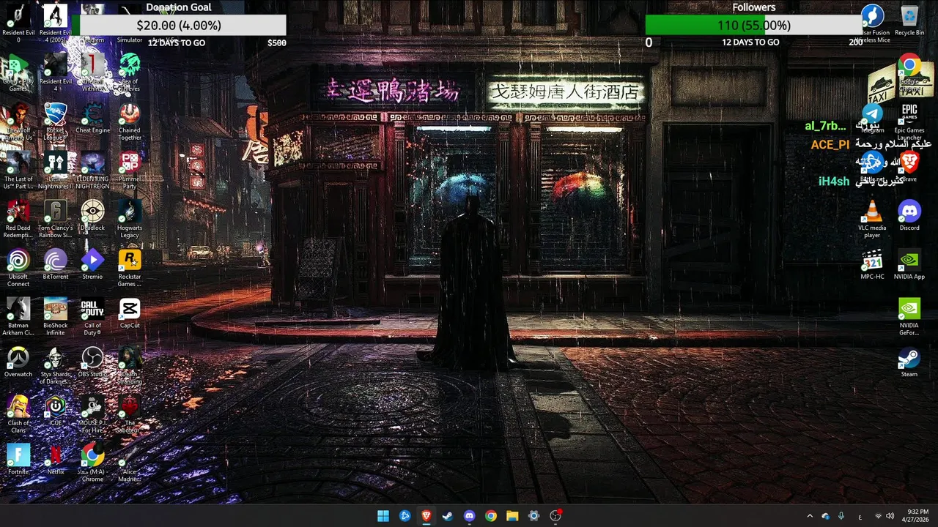The width and height of the screenshot is (938, 527).
Task: Open the Recycle Bin
Action: point(909,20)
